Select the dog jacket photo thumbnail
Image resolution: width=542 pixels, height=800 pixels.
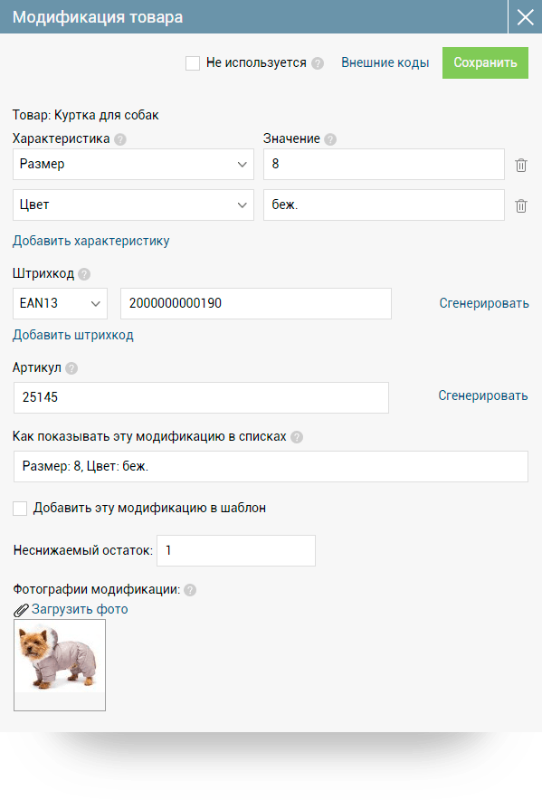pos(59,664)
